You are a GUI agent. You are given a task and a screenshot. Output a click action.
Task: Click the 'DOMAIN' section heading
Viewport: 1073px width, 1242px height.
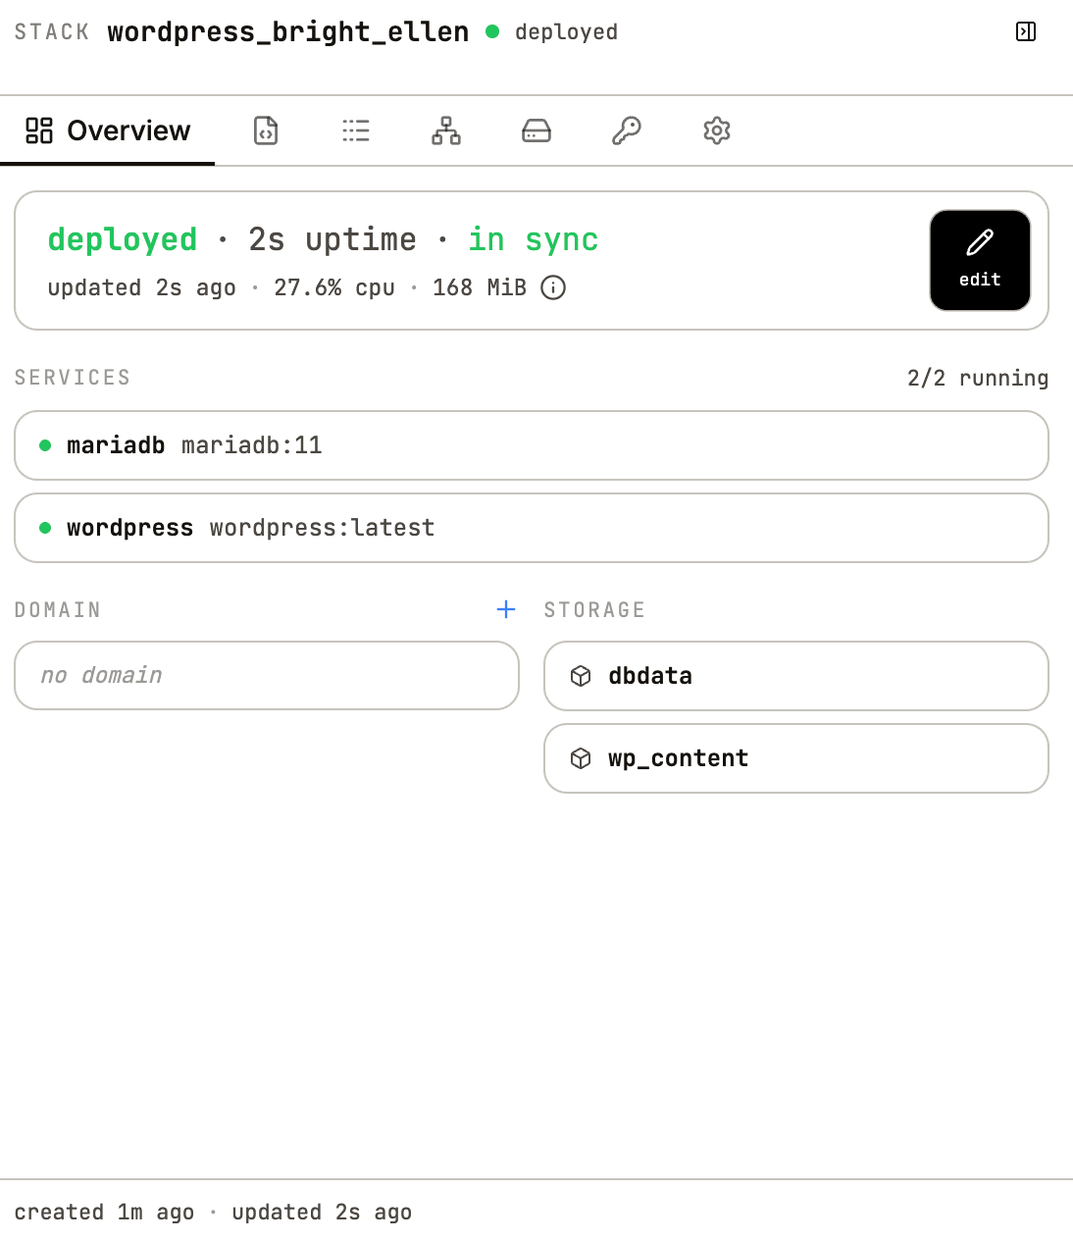pos(58,609)
